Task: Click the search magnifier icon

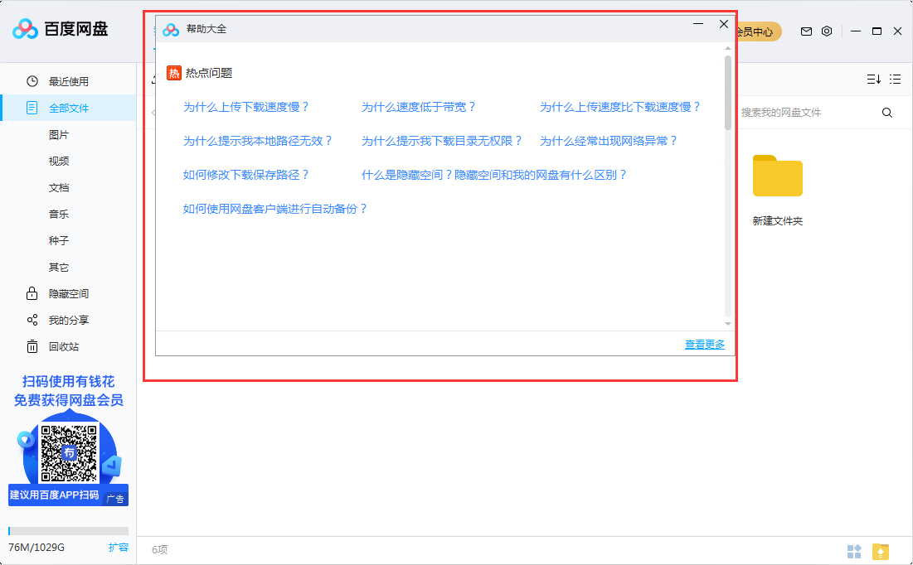Action: (886, 113)
